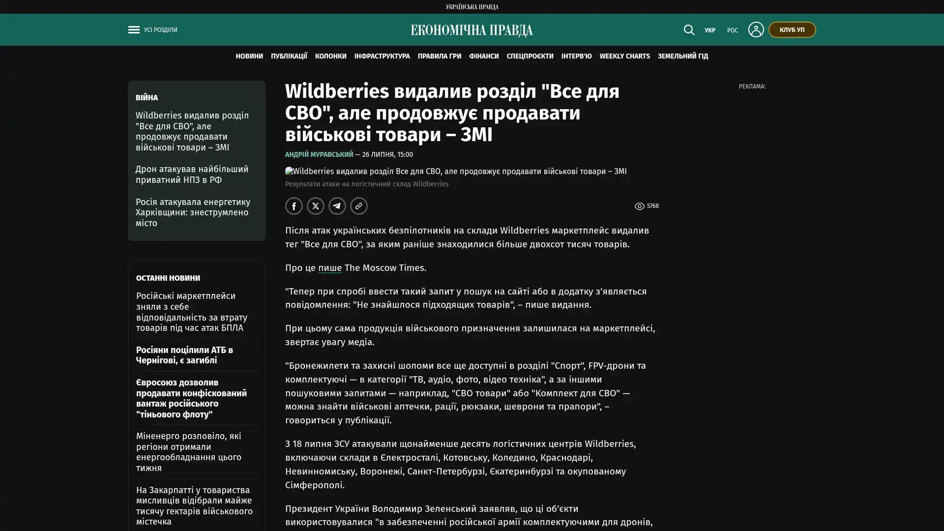Open the ВІЙНА sidebar heading
Image resolution: width=944 pixels, height=531 pixels.
coord(147,97)
